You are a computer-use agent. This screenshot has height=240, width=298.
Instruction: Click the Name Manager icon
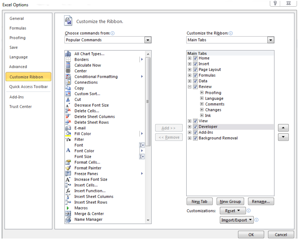point(68,219)
